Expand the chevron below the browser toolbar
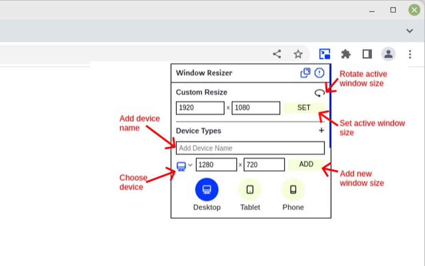The width and height of the screenshot is (425, 266). click(x=409, y=30)
